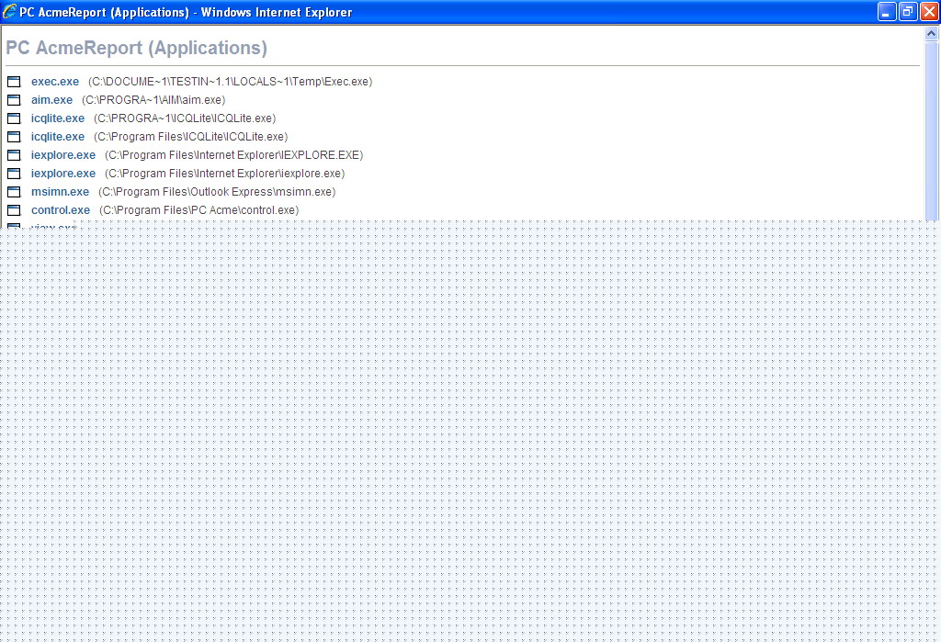Screen dimensions: 941x642
Task: Click the path text C:\PROGRA~1\ICQLite\ICQLite.exe
Action: [x=185, y=118]
